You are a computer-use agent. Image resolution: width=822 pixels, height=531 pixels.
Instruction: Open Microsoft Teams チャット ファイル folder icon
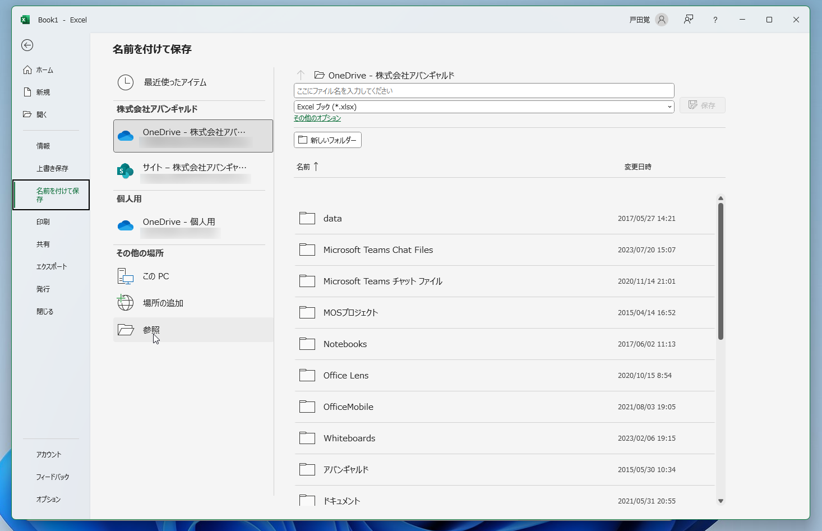[307, 281]
